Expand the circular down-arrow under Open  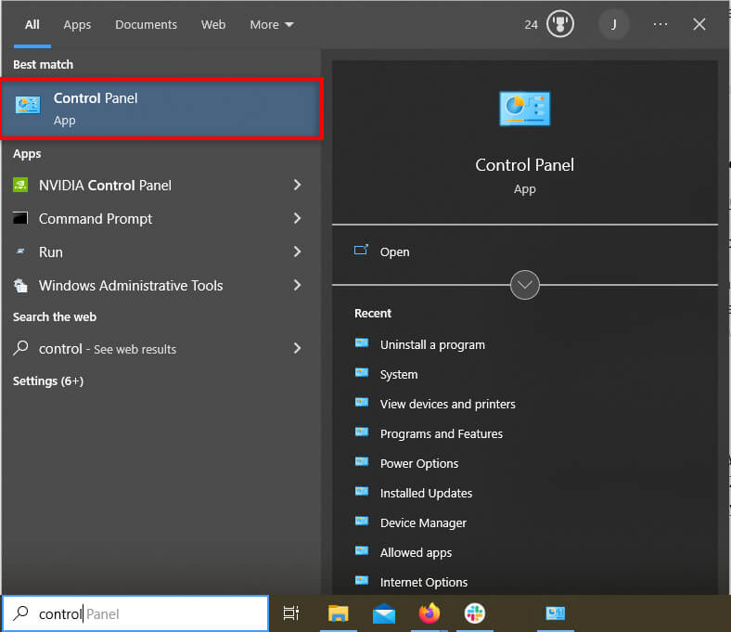(x=525, y=285)
